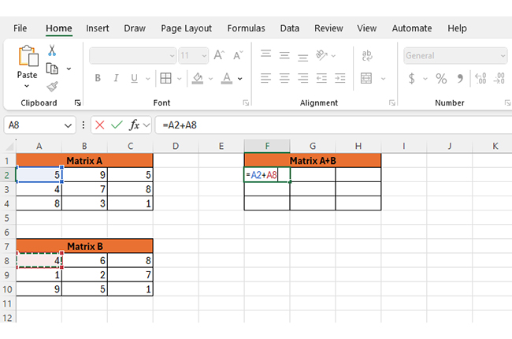Click the Cut scissors icon
This screenshot has width=512, height=339.
pyautogui.click(x=52, y=50)
